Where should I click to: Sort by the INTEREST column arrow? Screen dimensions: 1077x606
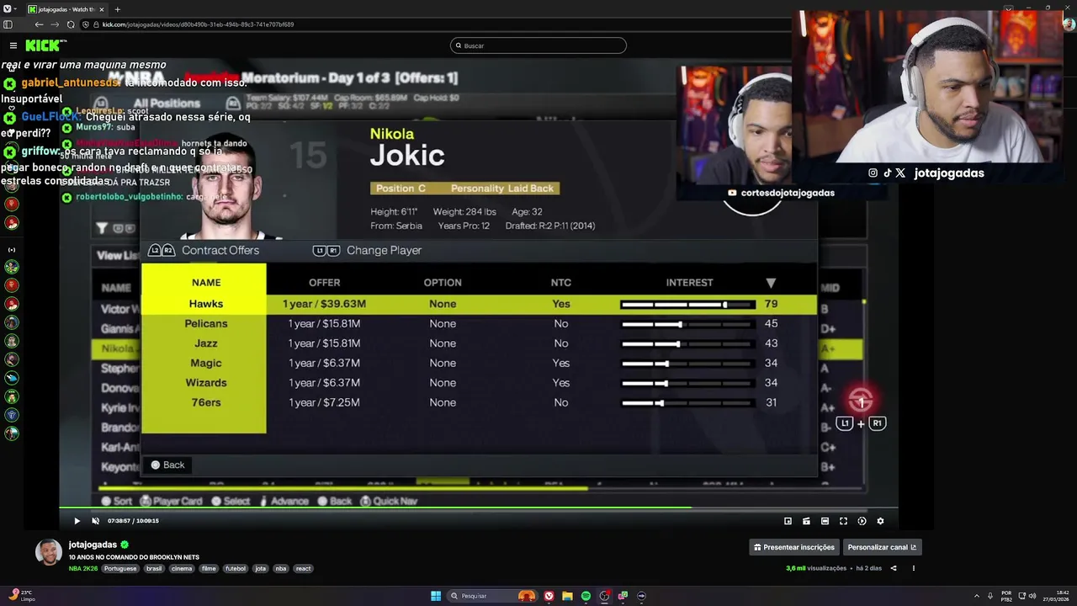coord(771,283)
